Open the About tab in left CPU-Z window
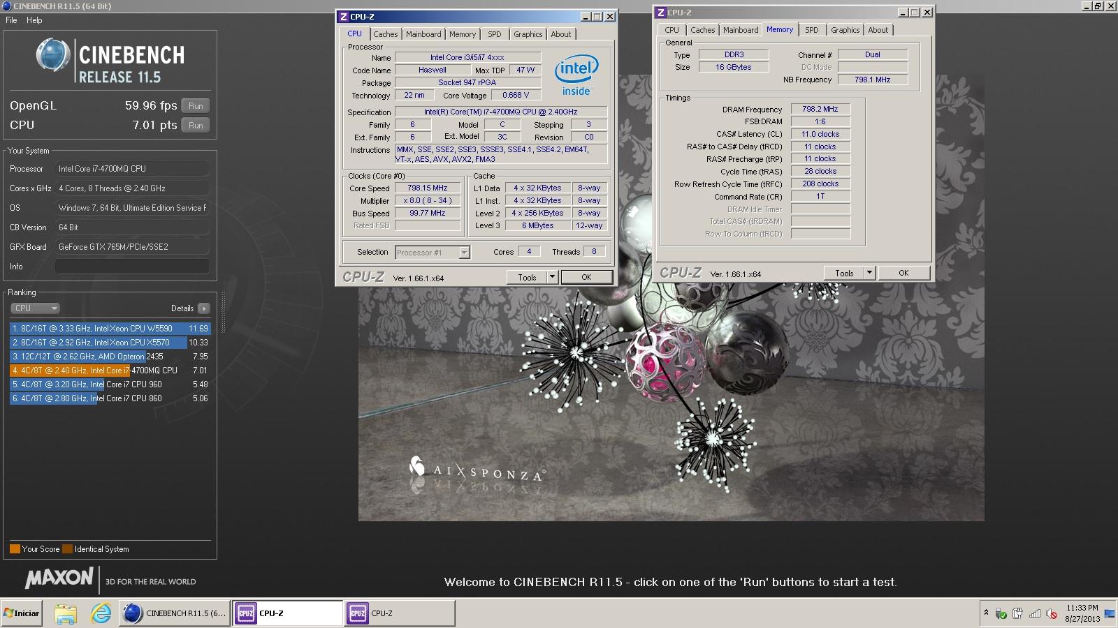1118x628 pixels. click(561, 34)
